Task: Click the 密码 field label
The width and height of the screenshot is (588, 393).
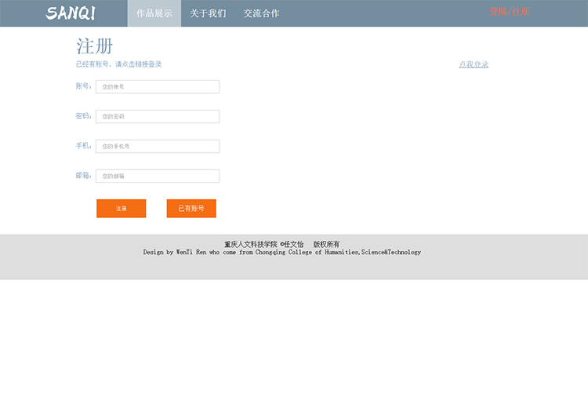Action: pyautogui.click(x=83, y=116)
